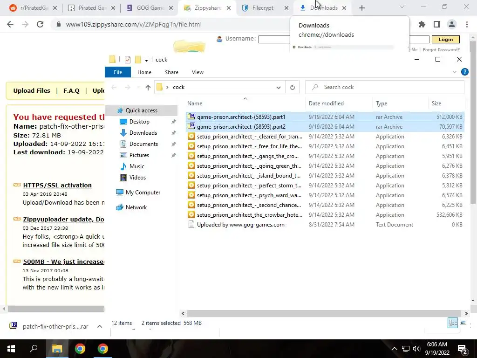The width and height of the screenshot is (477, 358).
Task: Click Login button on Zippyshare
Action: (x=446, y=39)
